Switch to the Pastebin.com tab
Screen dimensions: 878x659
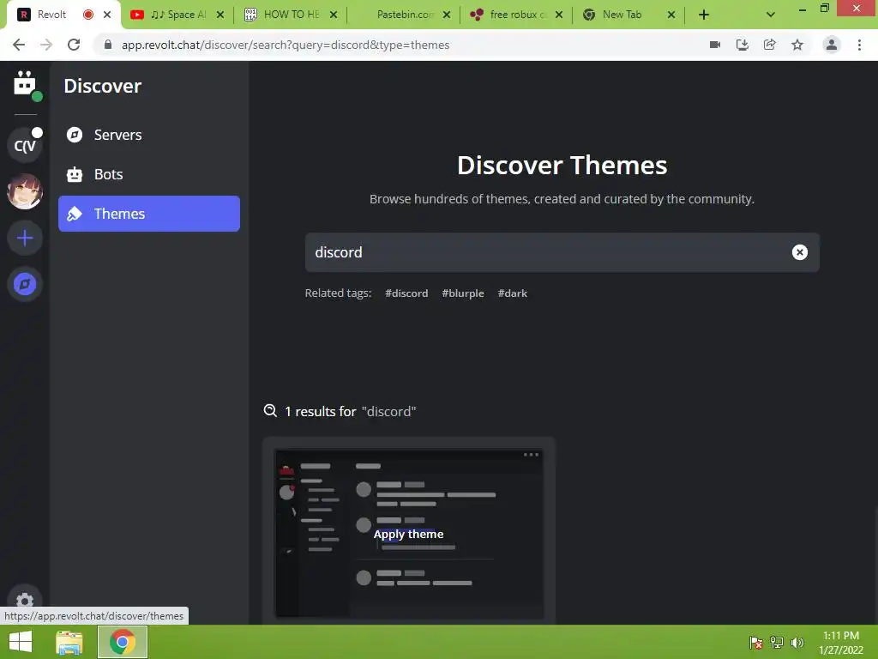[405, 15]
